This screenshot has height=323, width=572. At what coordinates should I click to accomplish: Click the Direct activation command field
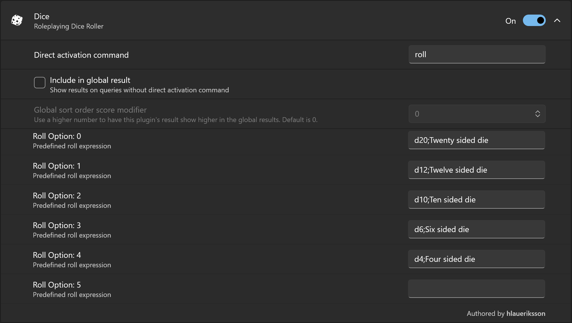tap(477, 54)
